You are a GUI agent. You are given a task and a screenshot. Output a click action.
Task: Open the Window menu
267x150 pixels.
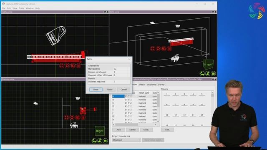(x=30, y=8)
